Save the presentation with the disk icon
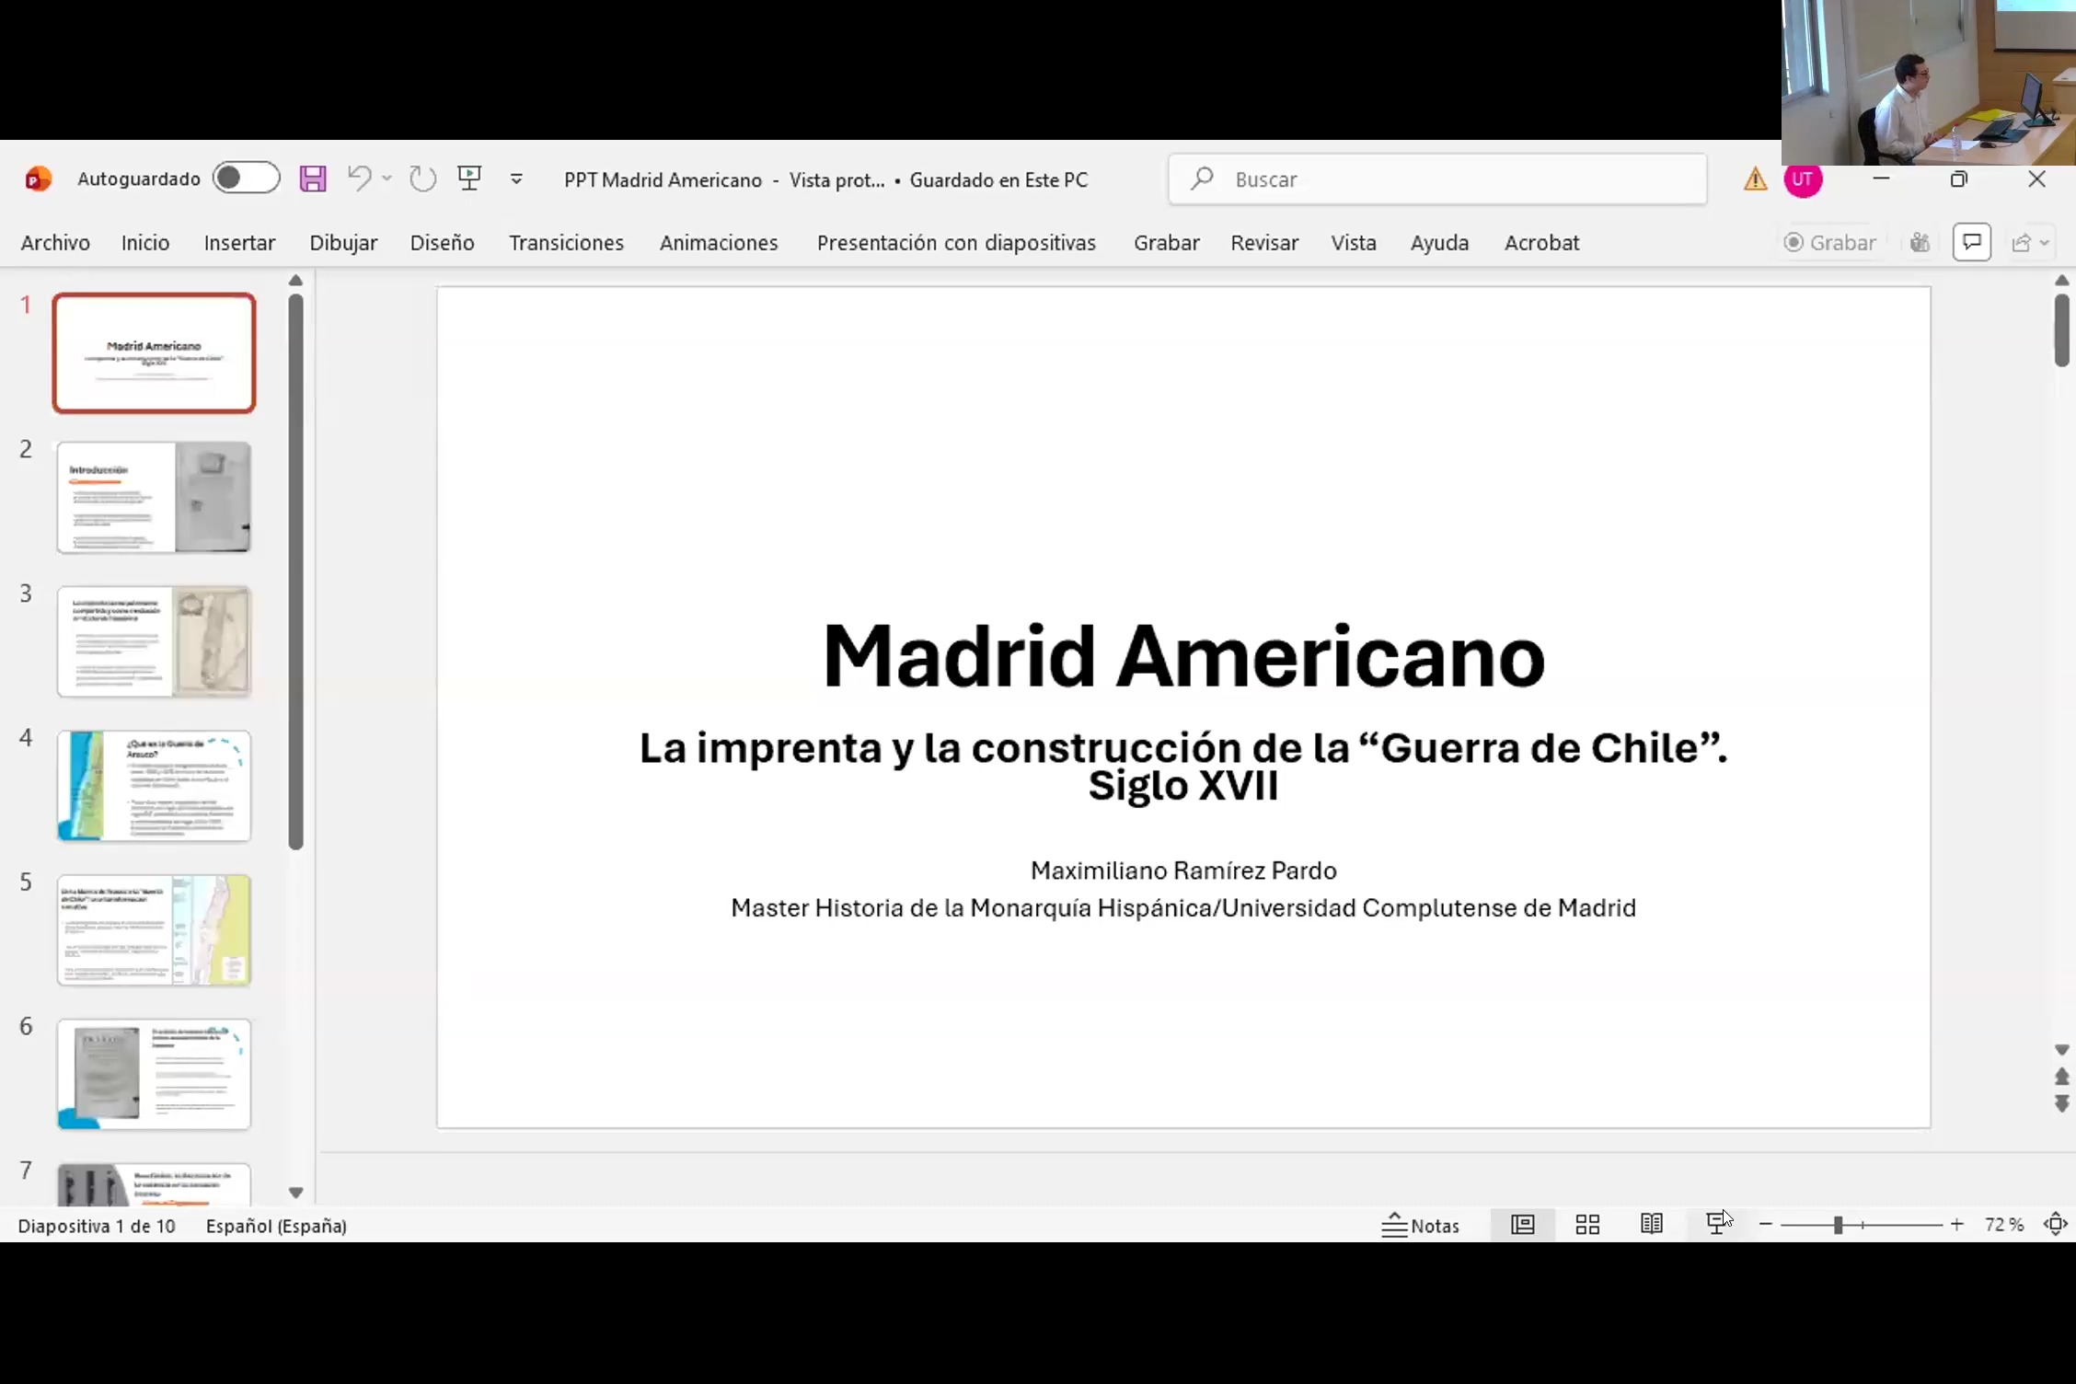 (x=313, y=179)
